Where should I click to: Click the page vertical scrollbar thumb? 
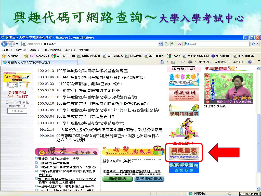click(x=258, y=143)
